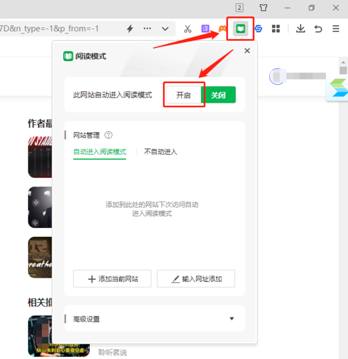Open the second dark gray article thumbnail

click(x=40, y=207)
